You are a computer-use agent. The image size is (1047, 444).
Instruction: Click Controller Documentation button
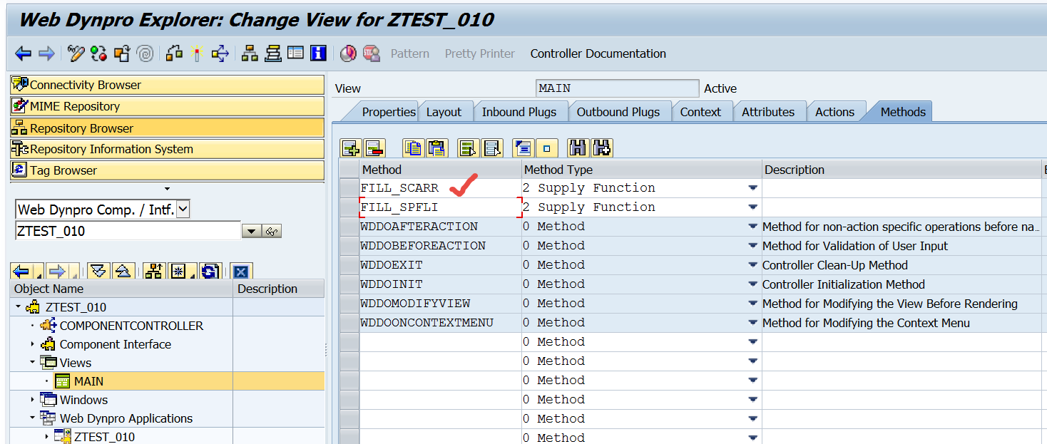598,53
